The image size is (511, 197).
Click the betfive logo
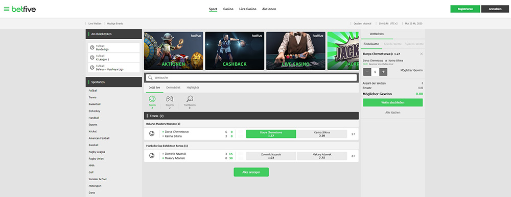click(24, 9)
